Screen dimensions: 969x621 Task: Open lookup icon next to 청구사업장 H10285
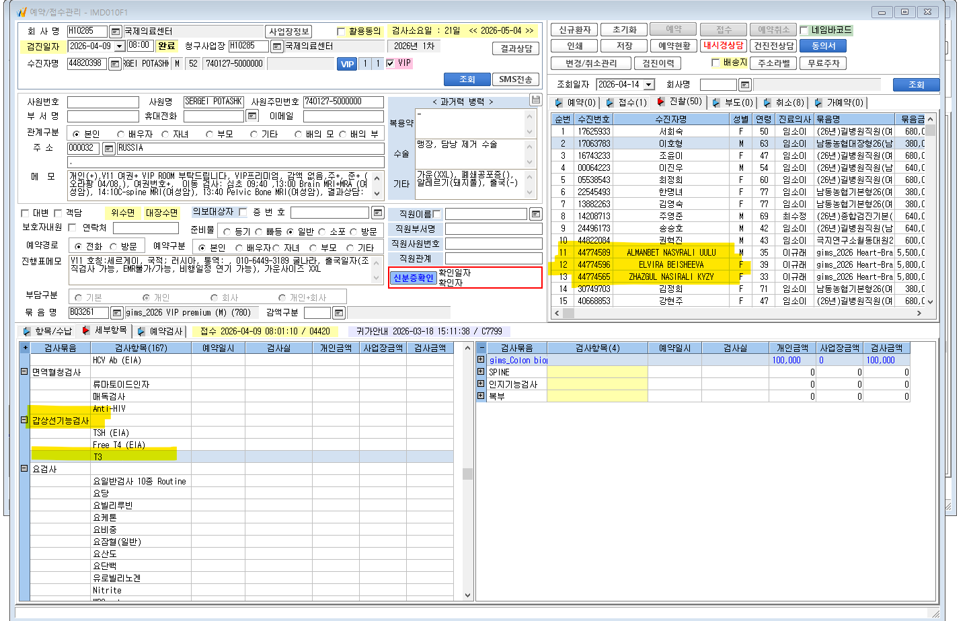point(276,46)
